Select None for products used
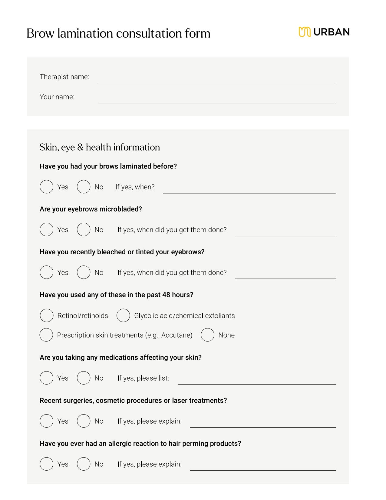The image size is (386, 500). click(208, 335)
